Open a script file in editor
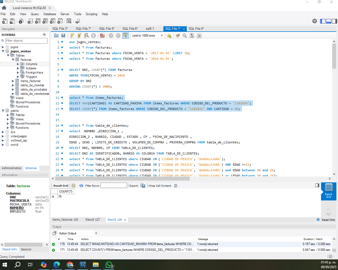The height and width of the screenshot is (270, 338). [56, 36]
